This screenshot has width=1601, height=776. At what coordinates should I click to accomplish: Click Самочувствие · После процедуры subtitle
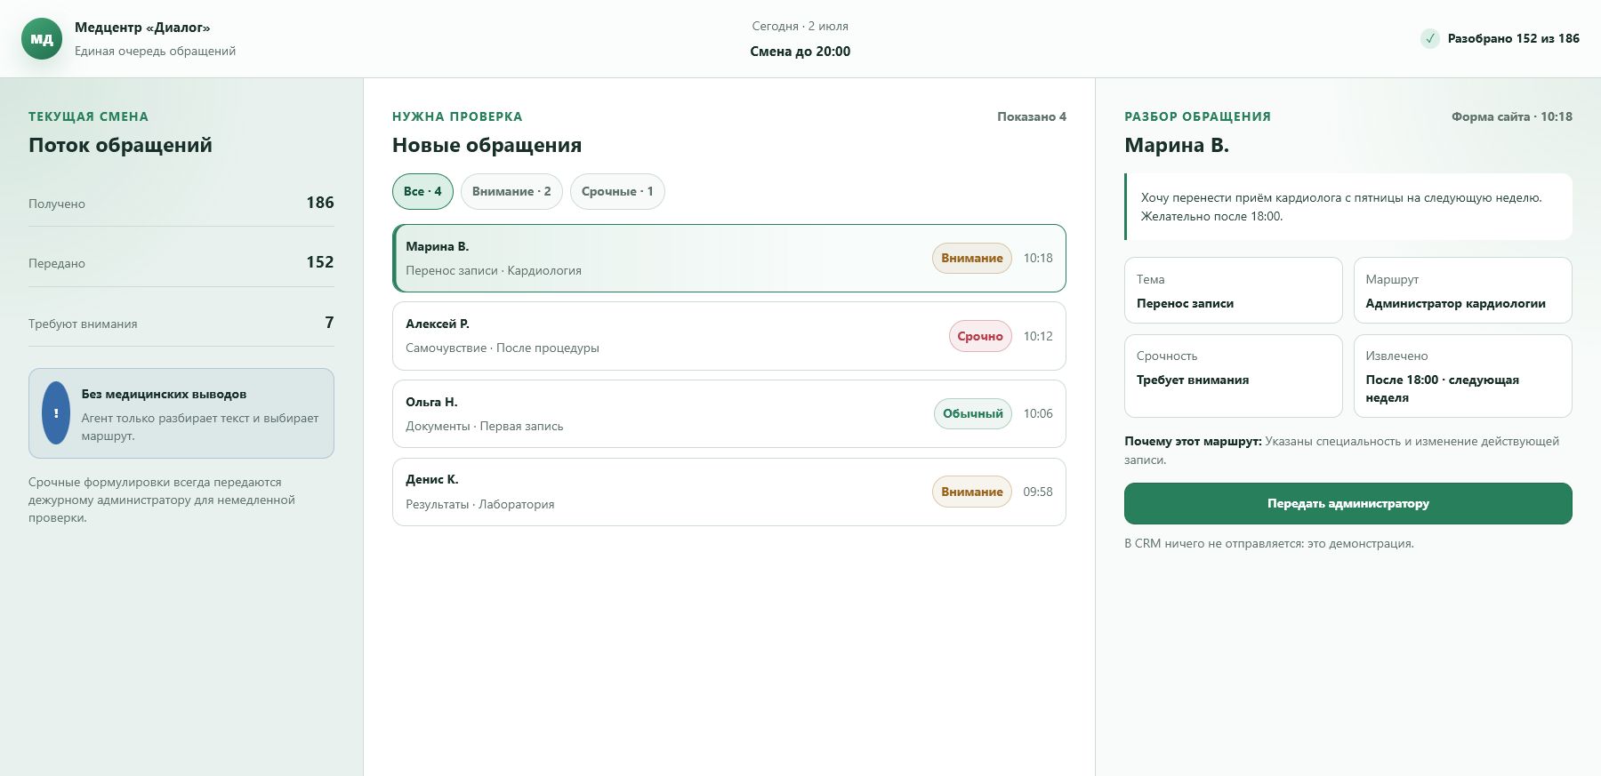pyautogui.click(x=503, y=348)
